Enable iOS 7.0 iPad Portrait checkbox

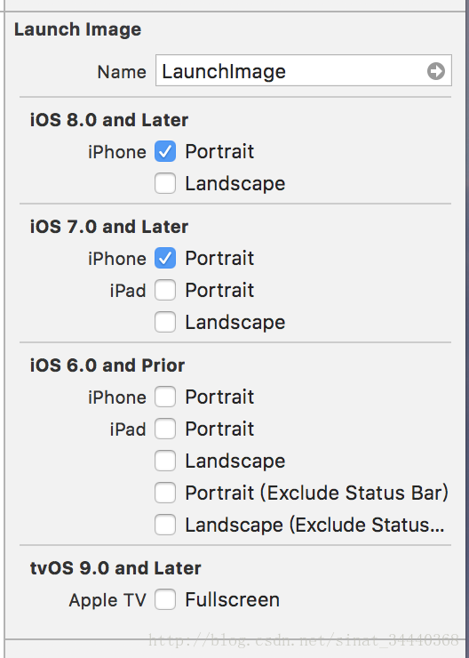(x=165, y=290)
